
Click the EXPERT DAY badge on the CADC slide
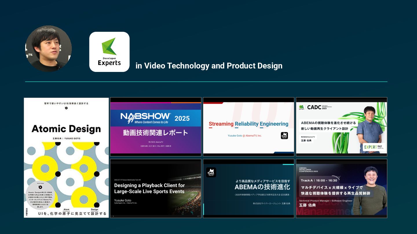[374, 147]
